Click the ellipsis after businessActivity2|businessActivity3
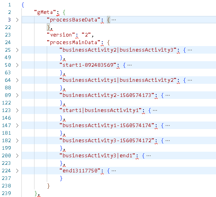Viewport: 216px width, 197px height. (190, 50)
